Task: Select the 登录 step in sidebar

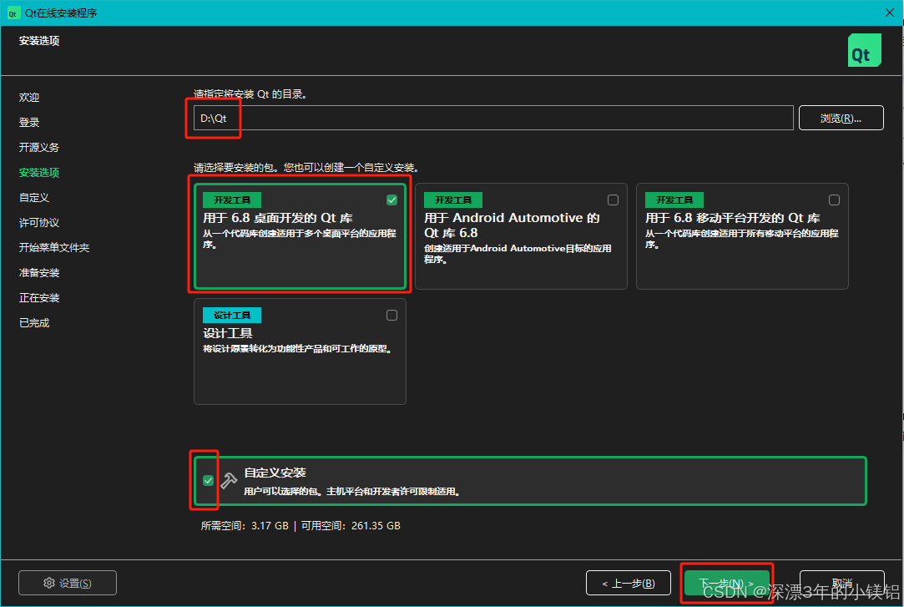Action: [29, 122]
